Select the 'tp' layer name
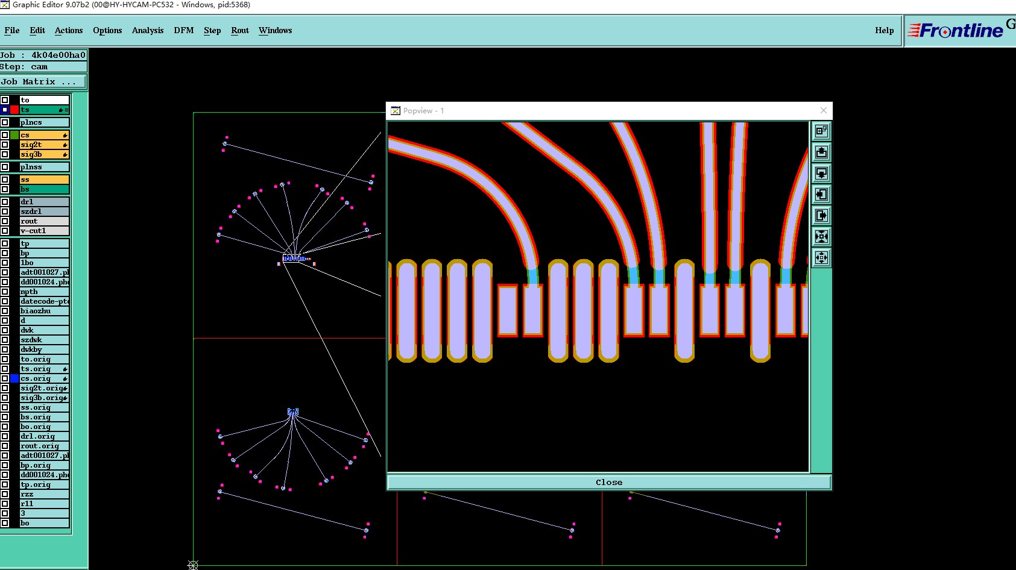Viewport: 1016px width, 570px height. [x=45, y=243]
